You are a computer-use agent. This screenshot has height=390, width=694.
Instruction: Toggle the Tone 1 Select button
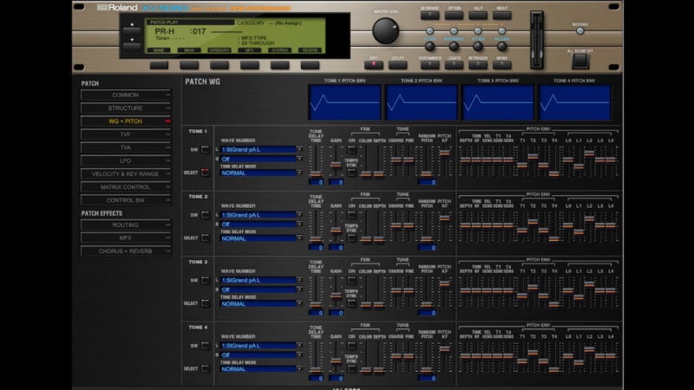click(205, 172)
